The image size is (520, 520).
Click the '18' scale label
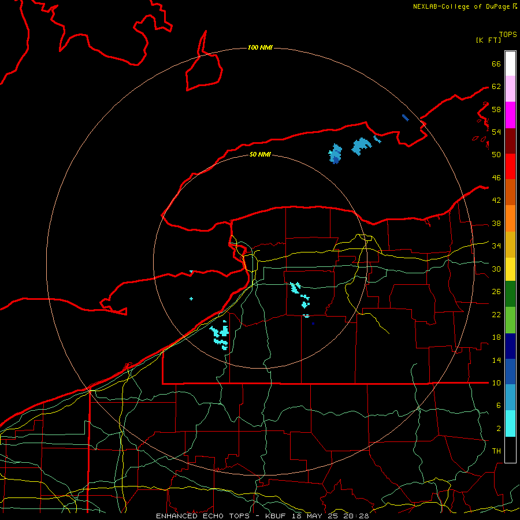(x=496, y=337)
